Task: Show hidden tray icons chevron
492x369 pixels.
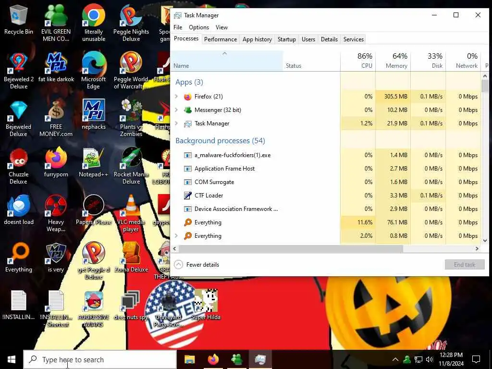Action: click(395, 359)
